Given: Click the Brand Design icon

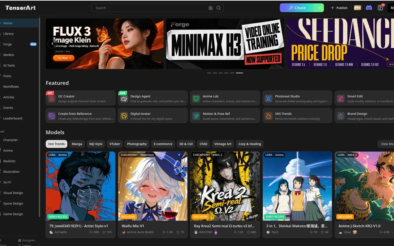Looking at the screenshot, I should coord(341,116).
